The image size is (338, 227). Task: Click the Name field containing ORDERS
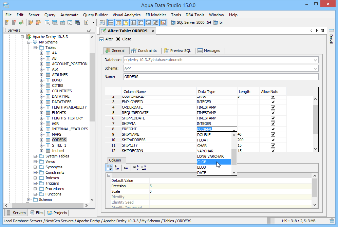(221, 77)
